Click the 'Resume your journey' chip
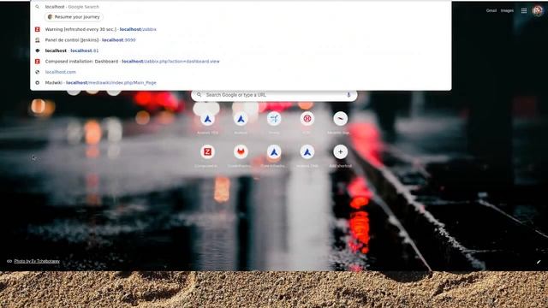The height and width of the screenshot is (308, 548). [74, 17]
